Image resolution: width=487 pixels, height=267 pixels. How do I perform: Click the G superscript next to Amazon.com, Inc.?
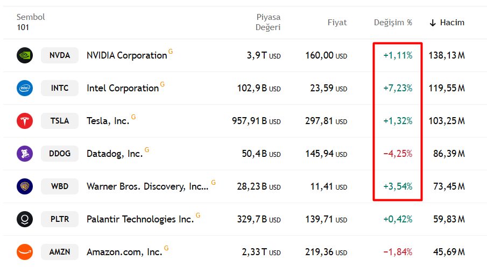coord(166,248)
